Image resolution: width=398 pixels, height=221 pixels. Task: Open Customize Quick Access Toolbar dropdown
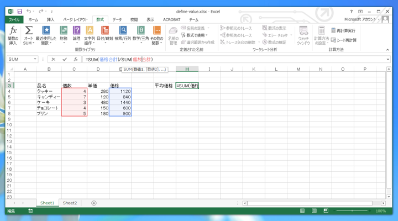coord(51,12)
